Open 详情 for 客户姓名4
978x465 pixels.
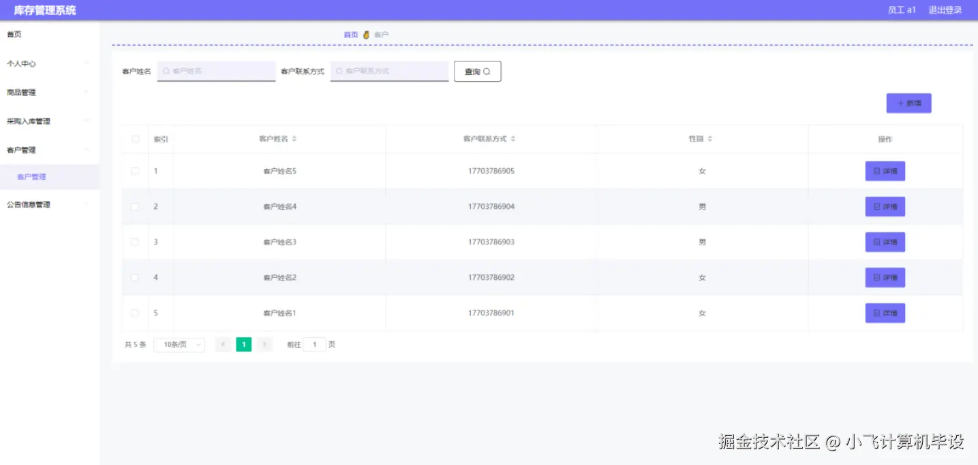[x=885, y=207]
